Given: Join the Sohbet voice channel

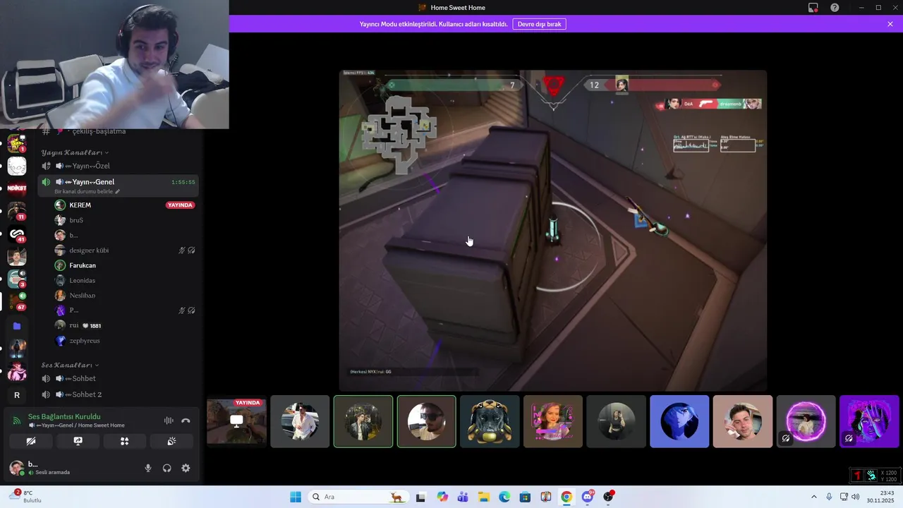Looking at the screenshot, I should click(x=119, y=378).
